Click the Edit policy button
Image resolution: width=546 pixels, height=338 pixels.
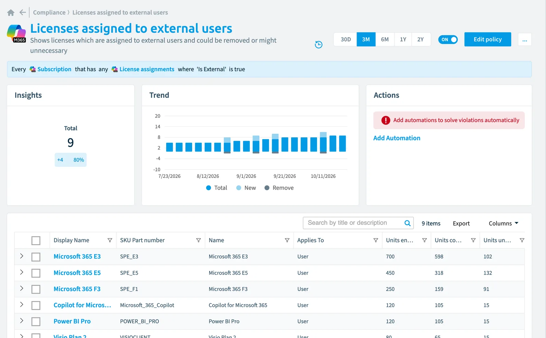point(488,40)
